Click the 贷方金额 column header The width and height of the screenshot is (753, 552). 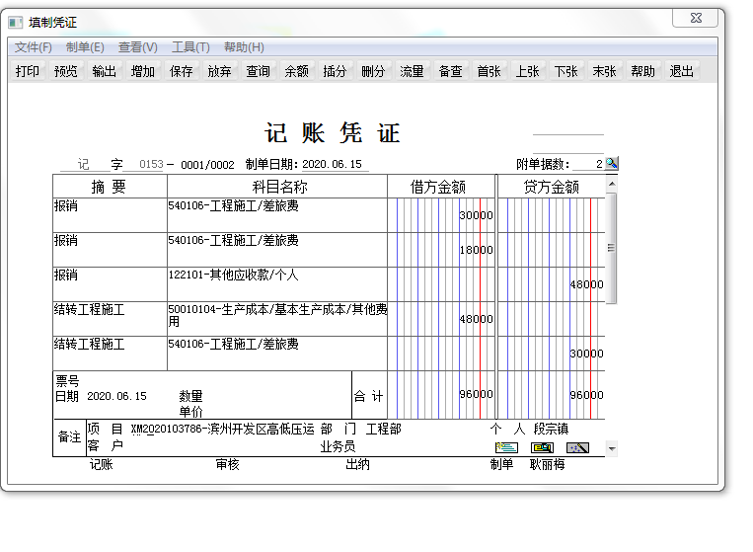(552, 187)
